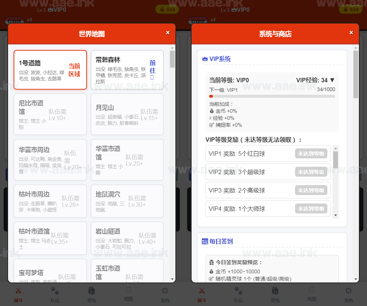The width and height of the screenshot is (367, 306).
Task: Select the 地鼠洞穴 region card
Action: coord(127,201)
